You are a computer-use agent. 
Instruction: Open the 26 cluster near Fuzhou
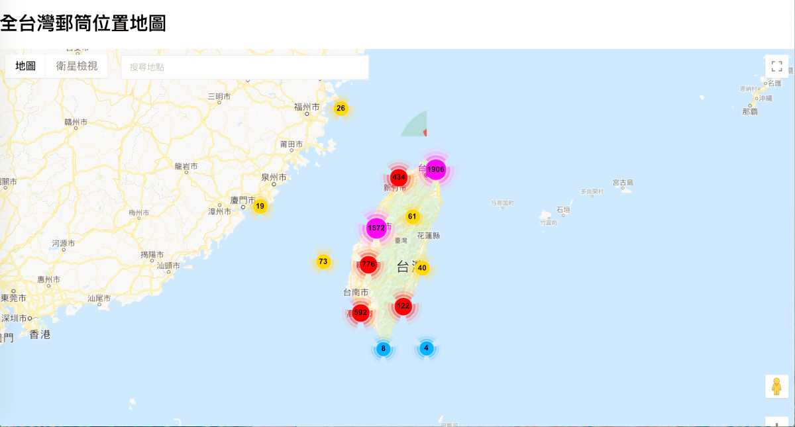click(x=341, y=109)
